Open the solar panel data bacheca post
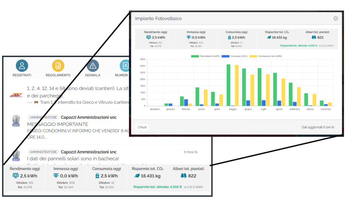The height and width of the screenshot is (202, 359). (x=73, y=159)
